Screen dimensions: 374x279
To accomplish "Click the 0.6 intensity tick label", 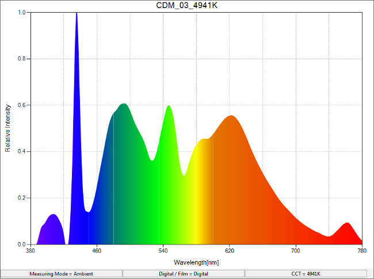I will pyautogui.click(x=22, y=105).
